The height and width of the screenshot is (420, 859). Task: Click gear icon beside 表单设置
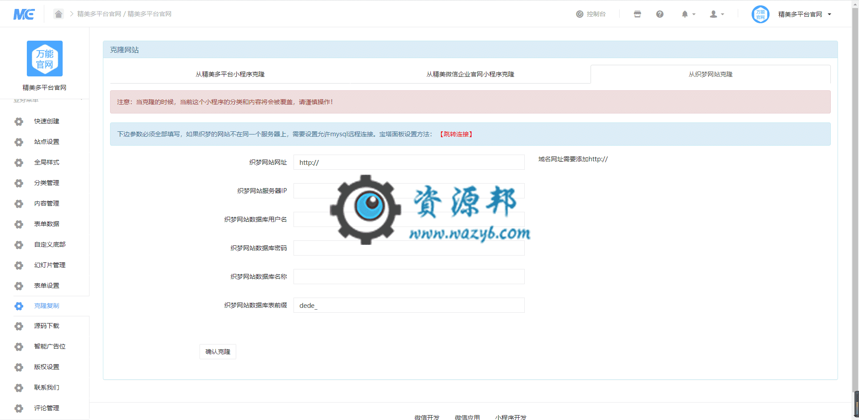(19, 286)
